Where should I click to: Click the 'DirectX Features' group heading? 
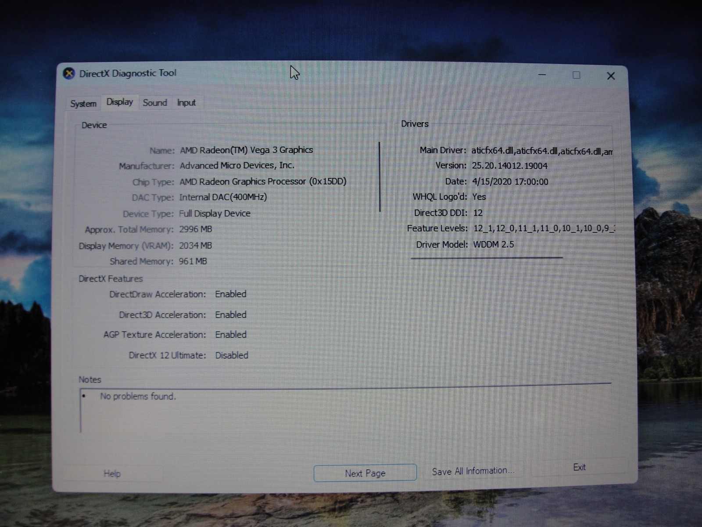point(111,279)
